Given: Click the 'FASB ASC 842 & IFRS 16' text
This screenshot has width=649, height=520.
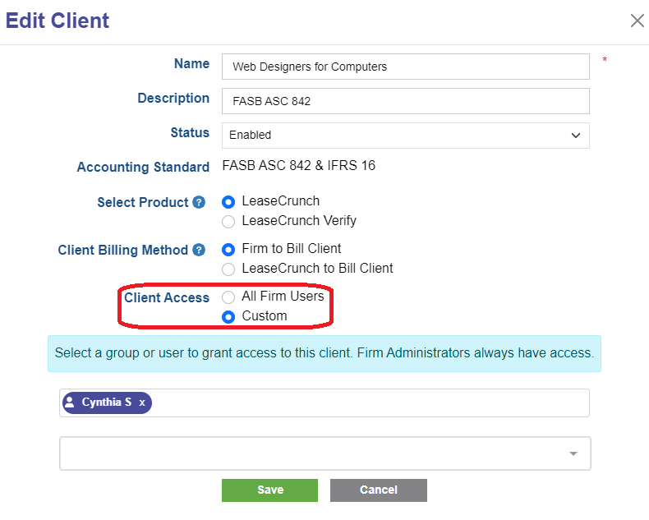Looking at the screenshot, I should pyautogui.click(x=298, y=166).
